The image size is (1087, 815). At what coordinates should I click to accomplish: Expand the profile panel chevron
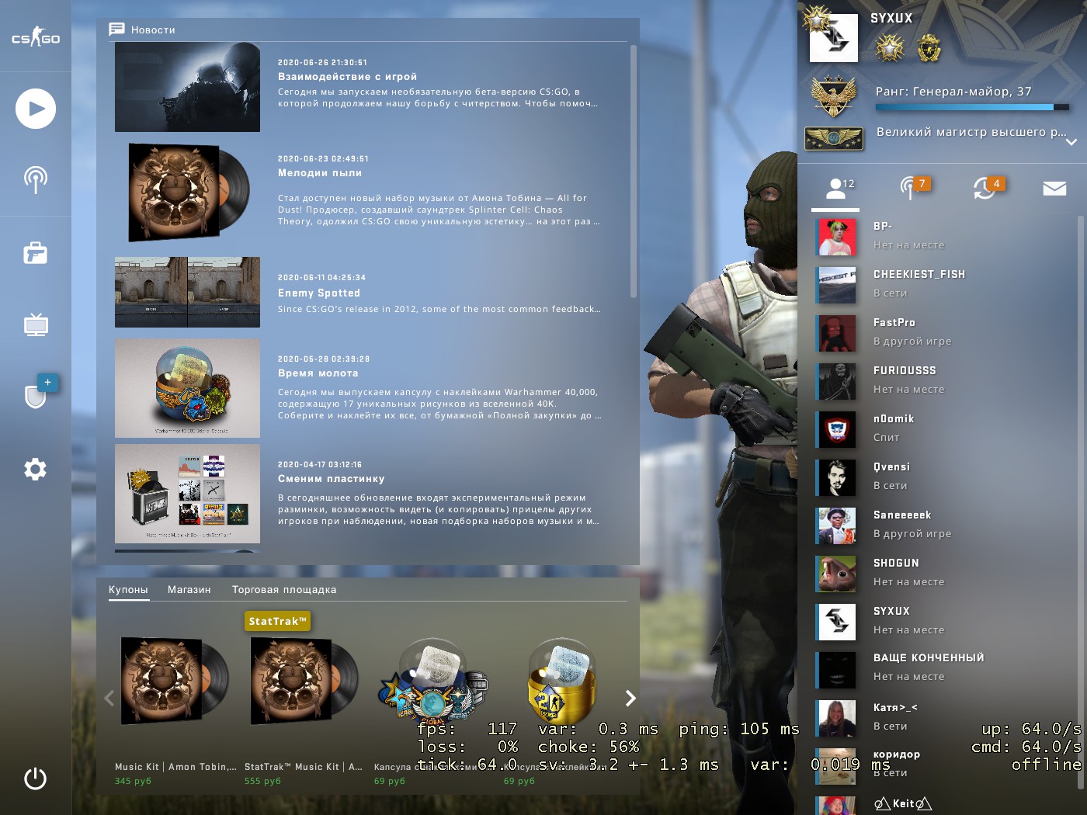pos(1071,142)
